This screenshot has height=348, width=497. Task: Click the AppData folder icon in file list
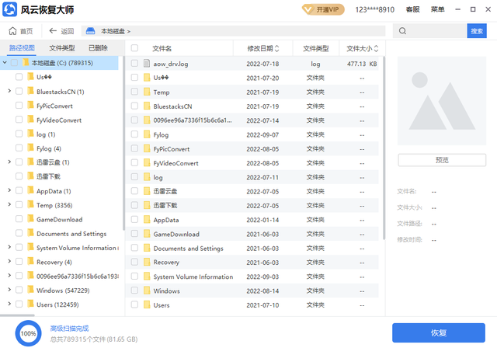(x=147, y=219)
